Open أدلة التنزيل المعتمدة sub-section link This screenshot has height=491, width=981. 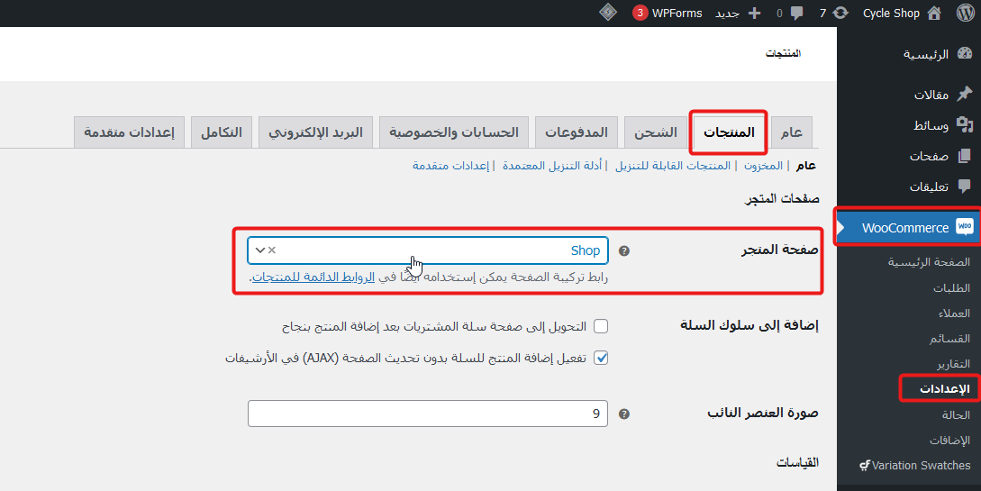(552, 166)
